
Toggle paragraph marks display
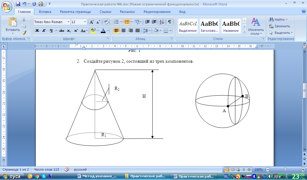170,22
